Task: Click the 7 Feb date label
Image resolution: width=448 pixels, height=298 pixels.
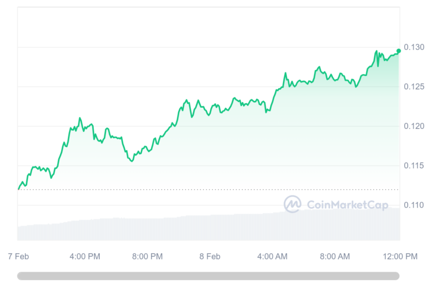Action: [x=18, y=256]
